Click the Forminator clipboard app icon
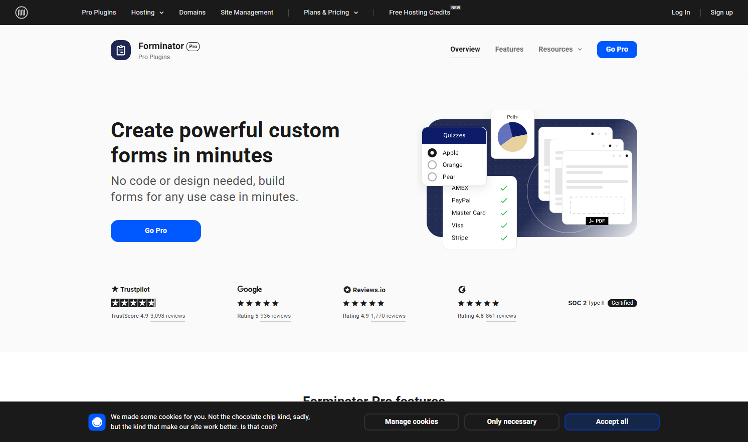Screen dimensions: 748x442 pyautogui.click(x=121, y=50)
